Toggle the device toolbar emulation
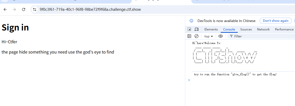The height and width of the screenshot is (106, 295). tap(196, 29)
